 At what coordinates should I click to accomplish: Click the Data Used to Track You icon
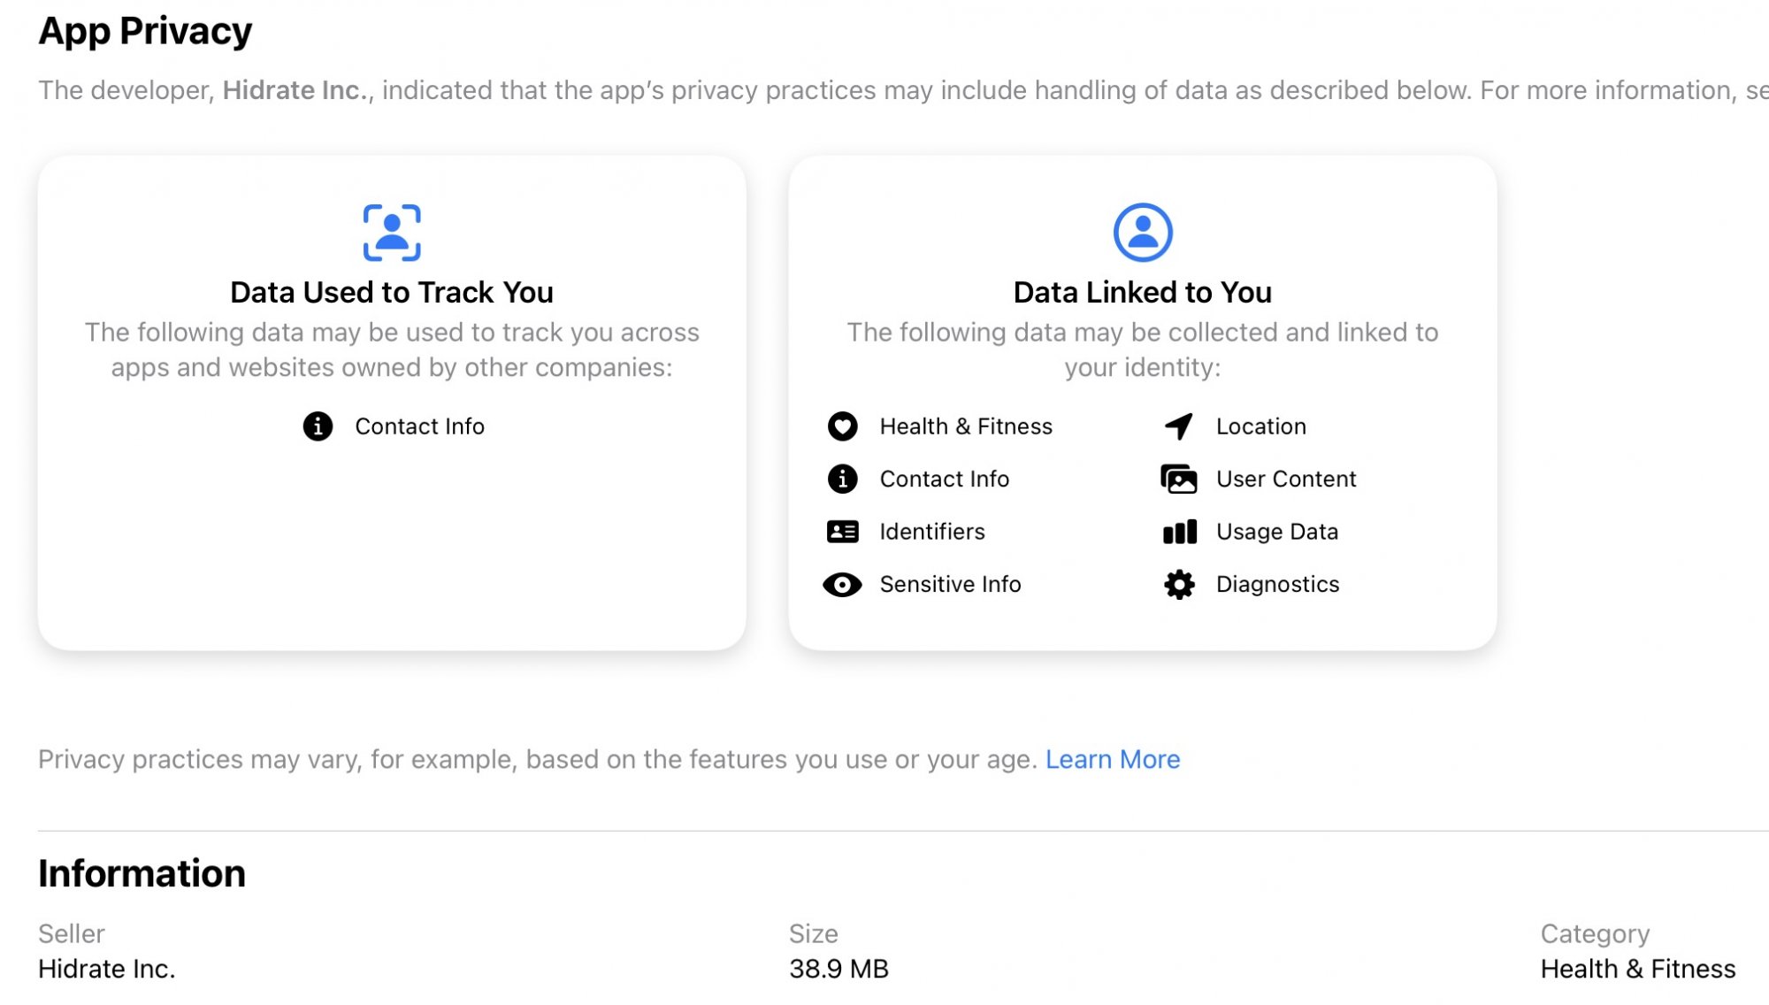[392, 233]
